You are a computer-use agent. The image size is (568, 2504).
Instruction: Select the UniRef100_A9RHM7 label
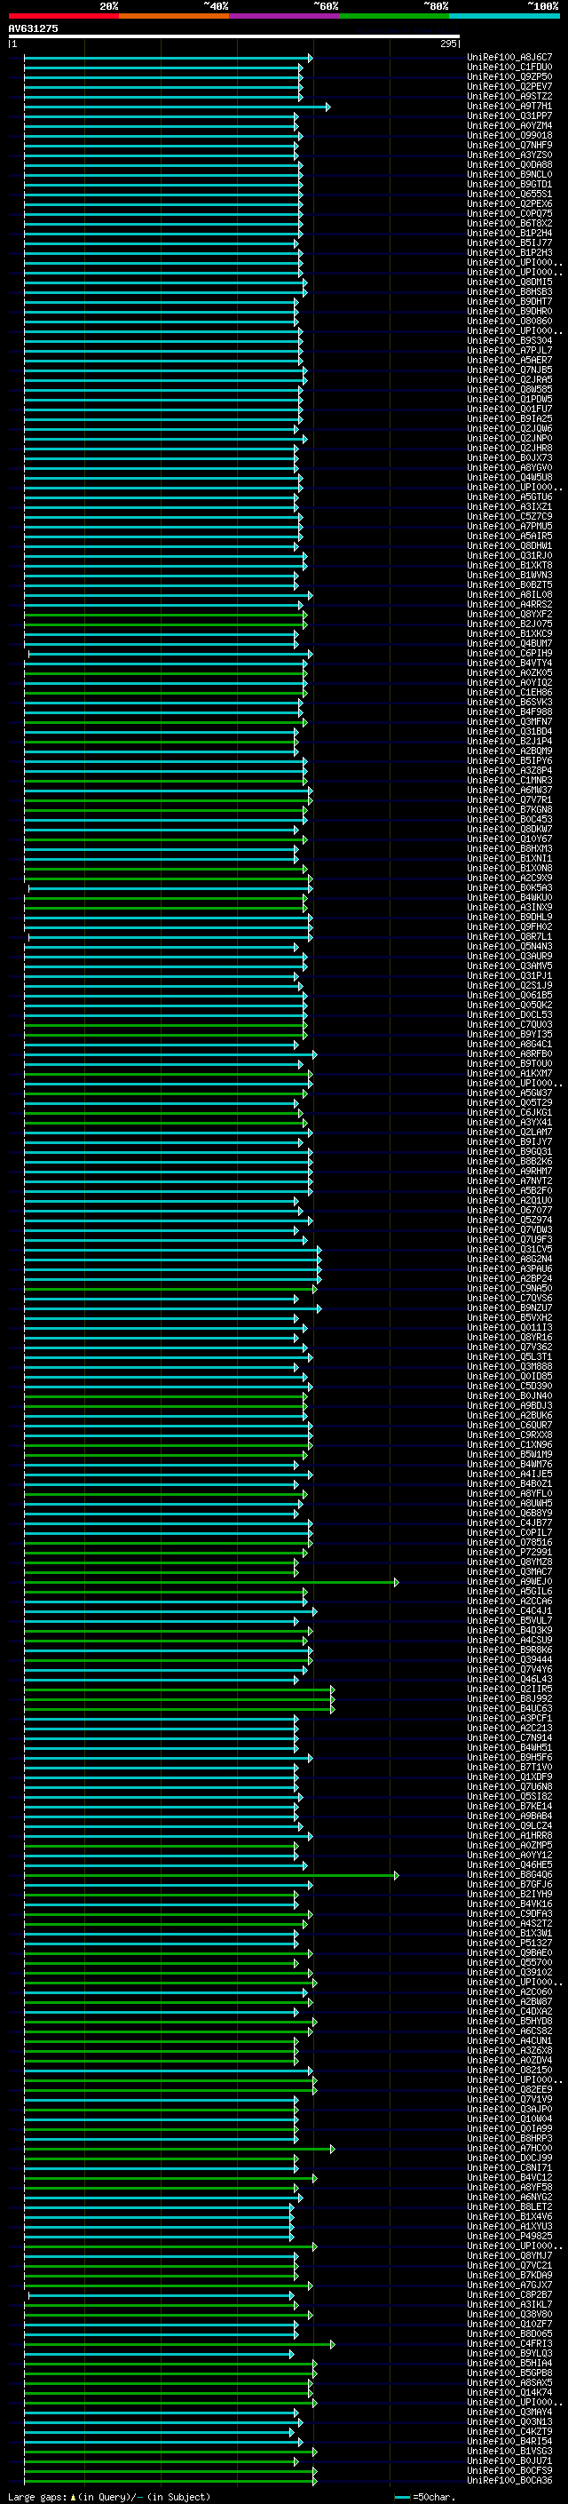click(509, 1172)
